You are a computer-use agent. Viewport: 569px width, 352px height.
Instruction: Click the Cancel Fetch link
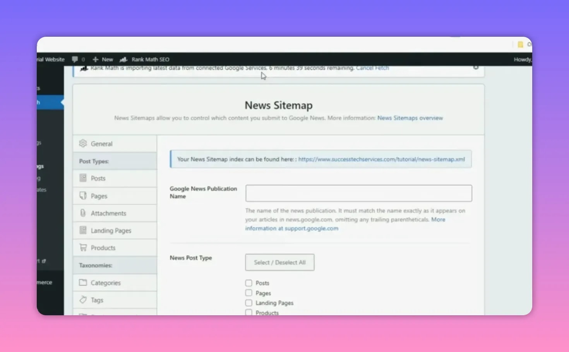pos(372,68)
